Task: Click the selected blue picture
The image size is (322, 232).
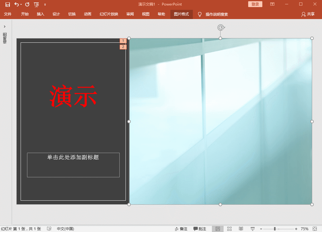Action: point(221,121)
